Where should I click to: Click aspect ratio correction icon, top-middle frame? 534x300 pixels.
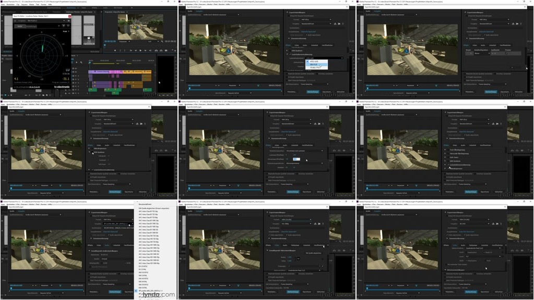click(258, 85)
